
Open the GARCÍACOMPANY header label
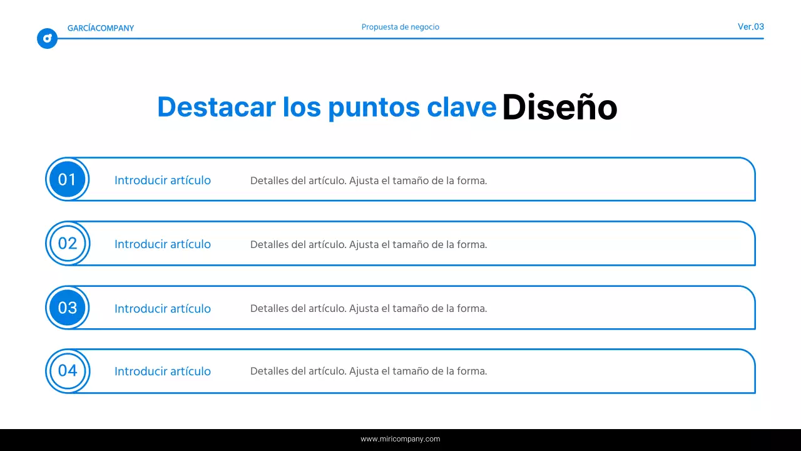tap(101, 28)
